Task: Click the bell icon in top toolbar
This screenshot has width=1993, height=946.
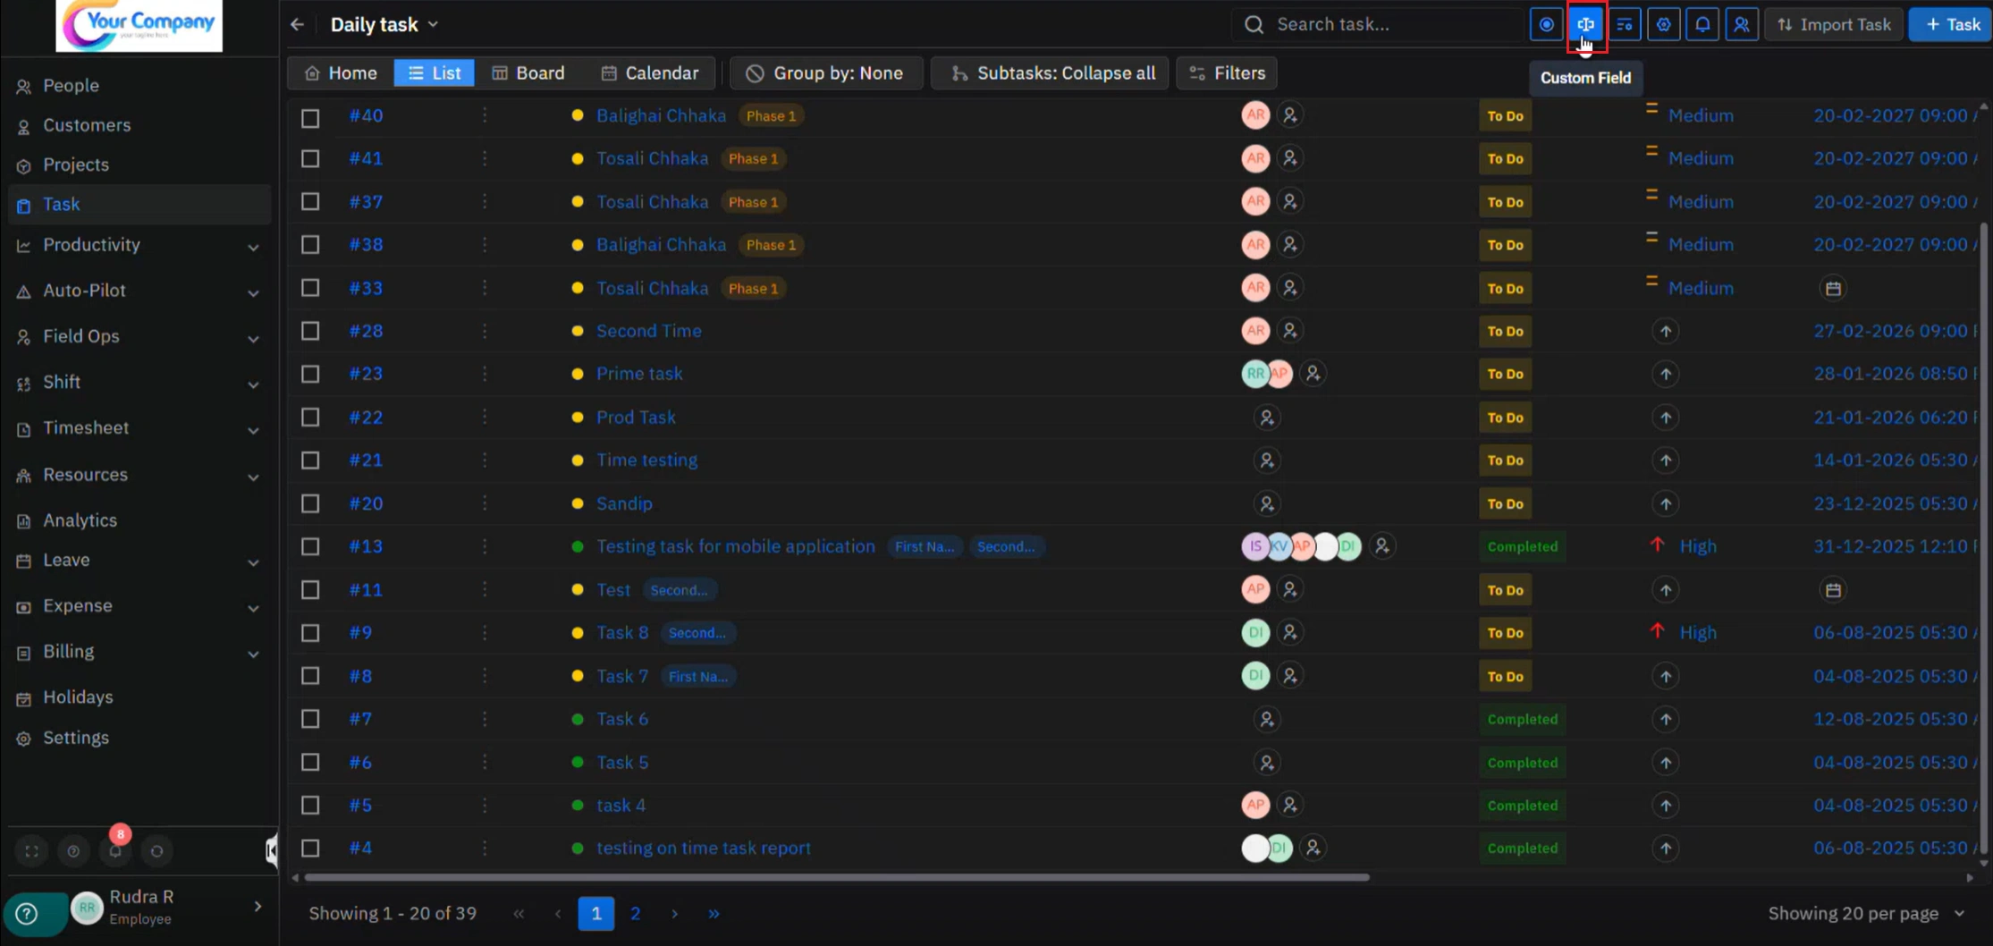Action: pyautogui.click(x=1702, y=25)
